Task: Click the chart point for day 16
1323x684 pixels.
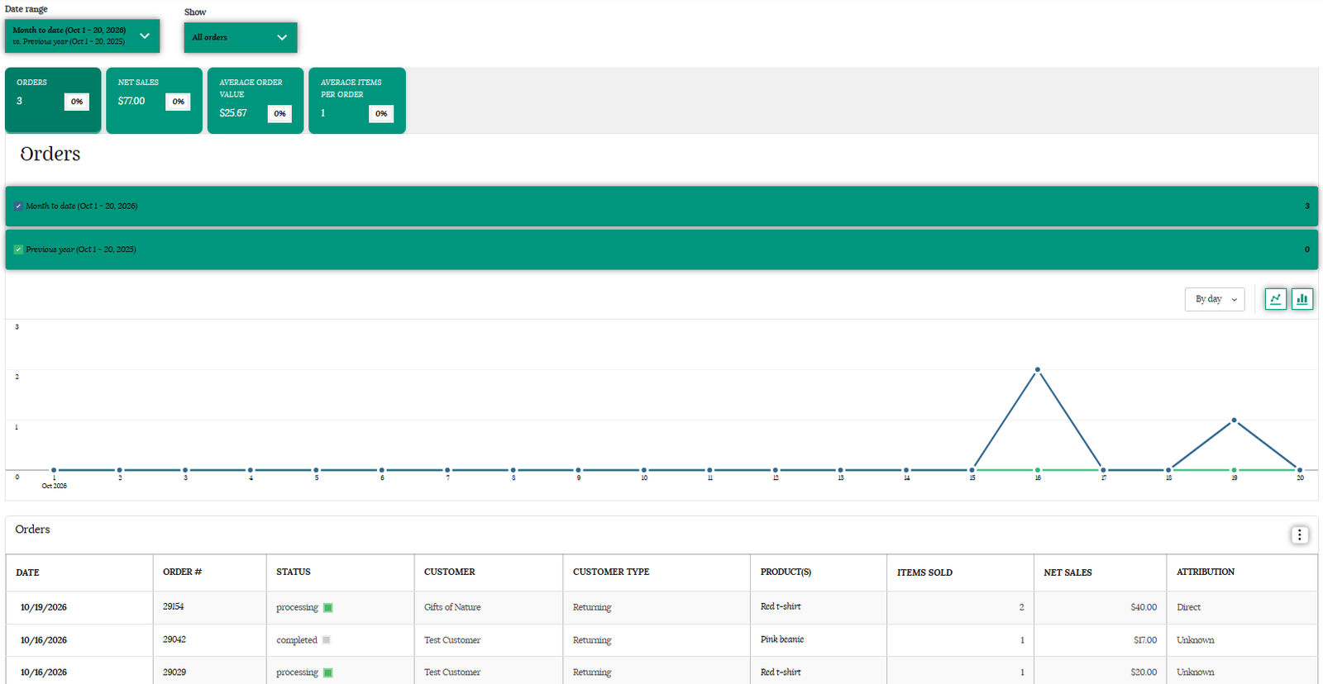Action: point(1038,369)
